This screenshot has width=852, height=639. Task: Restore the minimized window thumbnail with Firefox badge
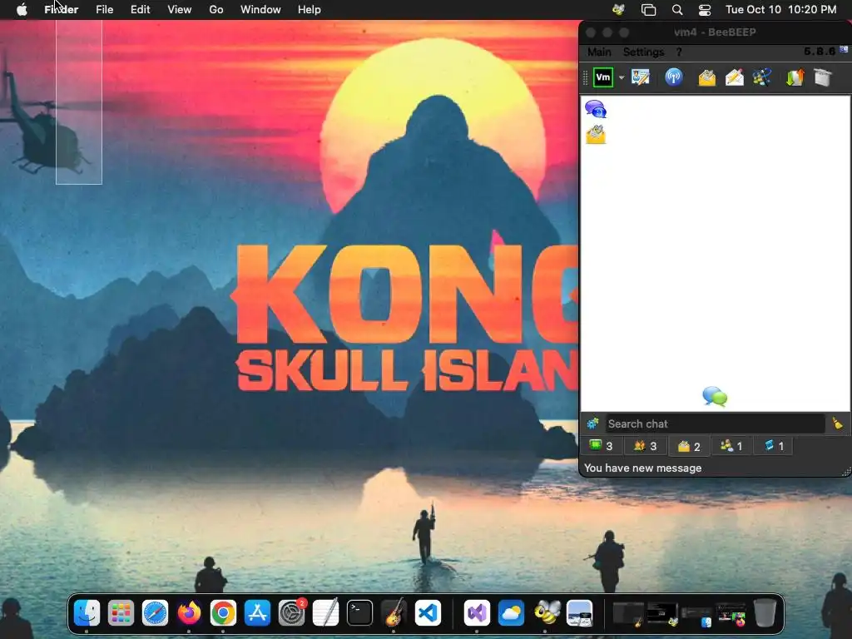tap(731, 614)
